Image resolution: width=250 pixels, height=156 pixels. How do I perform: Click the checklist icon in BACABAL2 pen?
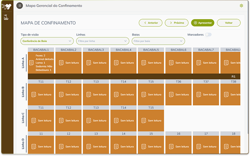tap(61, 63)
